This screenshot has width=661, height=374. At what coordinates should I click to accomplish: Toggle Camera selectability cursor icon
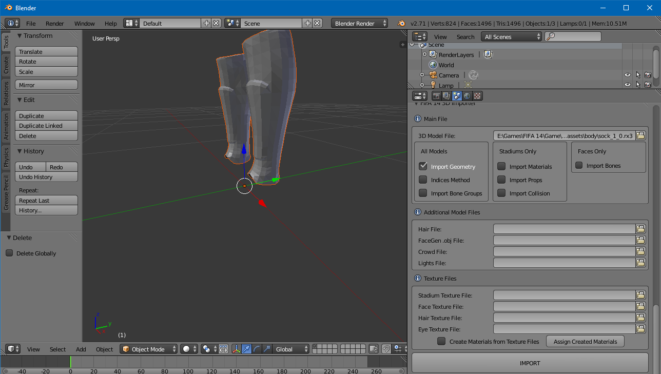click(638, 75)
